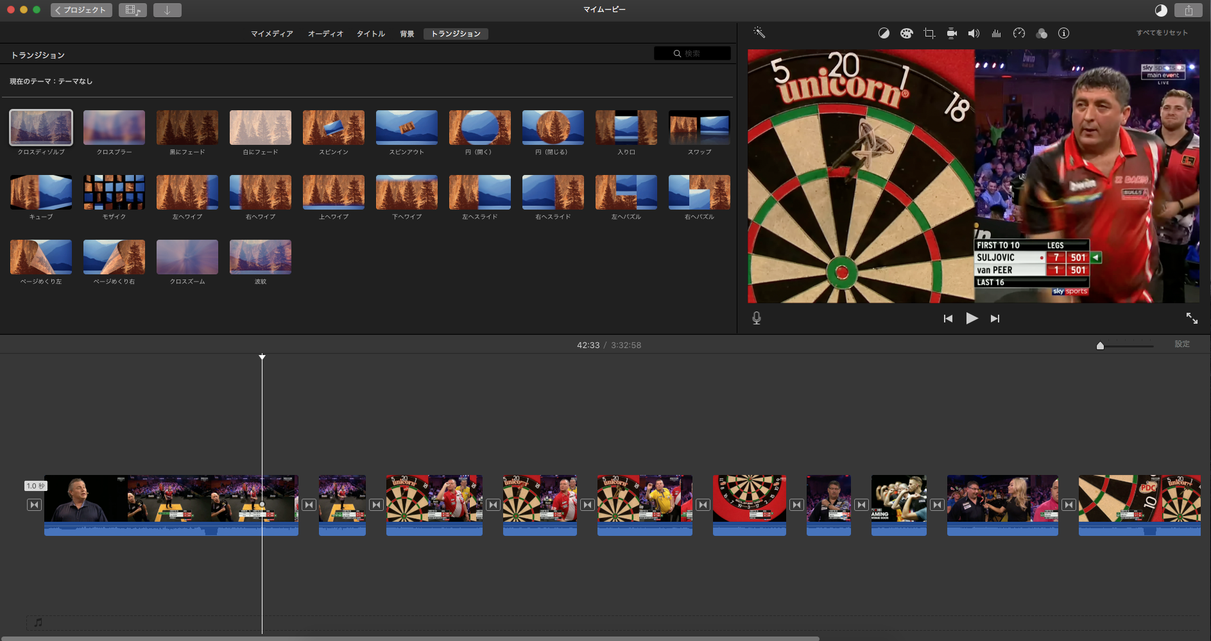The width and height of the screenshot is (1211, 641).
Task: Click the 現在のテーマ：テーマなし label
Action: point(51,81)
